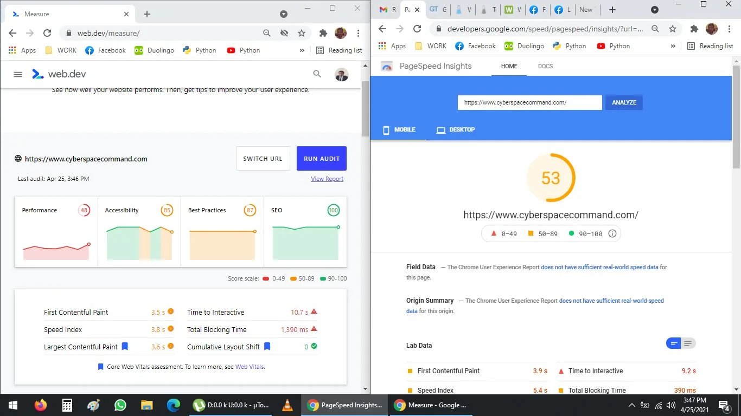
Task: Go back in the PageSpeed Insights window
Action: click(382, 29)
